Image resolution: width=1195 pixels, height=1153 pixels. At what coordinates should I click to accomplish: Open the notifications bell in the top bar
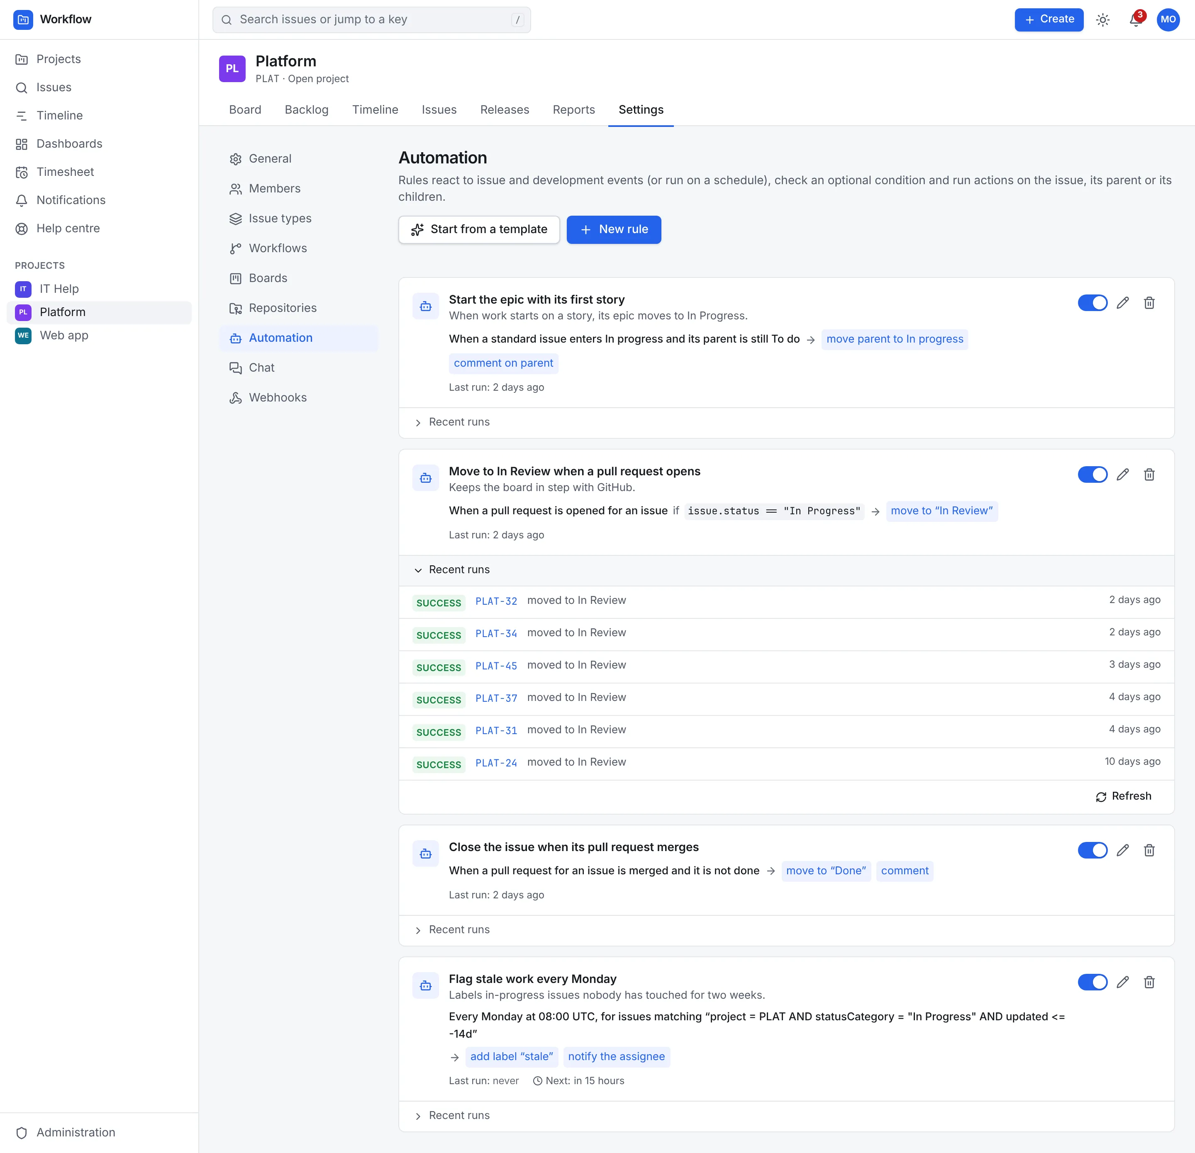[1135, 19]
